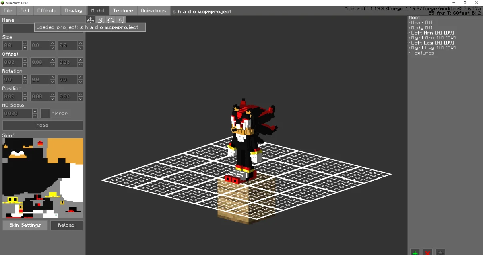This screenshot has height=255, width=483.
Task: Click the red X delete-part icon
Action: (428, 252)
